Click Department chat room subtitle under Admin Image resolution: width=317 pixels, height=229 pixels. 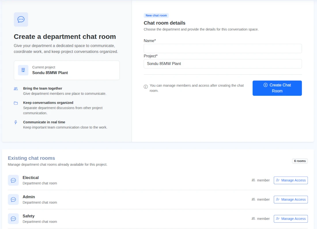click(x=40, y=202)
